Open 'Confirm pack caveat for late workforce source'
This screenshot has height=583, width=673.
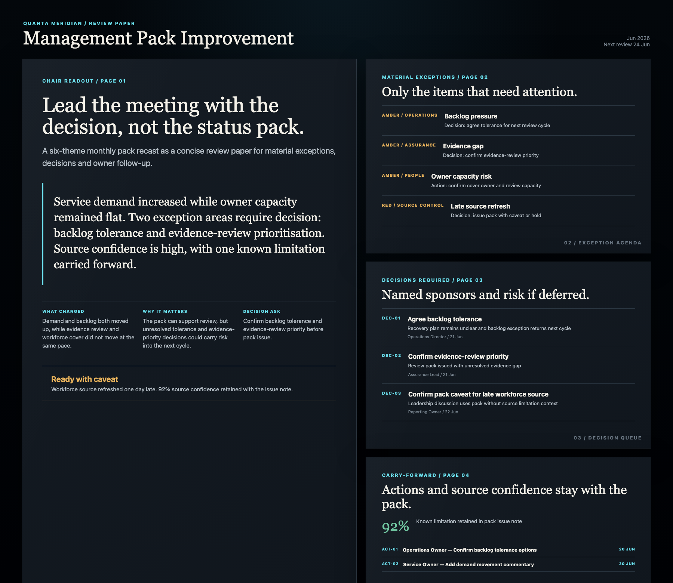pos(508,402)
